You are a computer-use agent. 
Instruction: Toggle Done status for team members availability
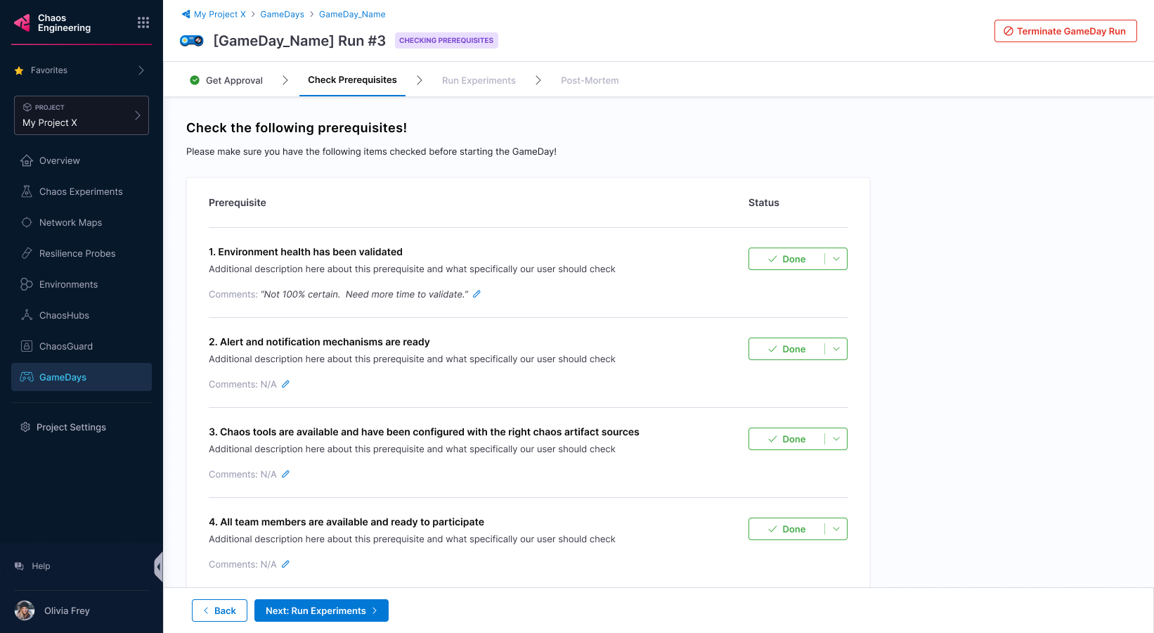coord(786,529)
